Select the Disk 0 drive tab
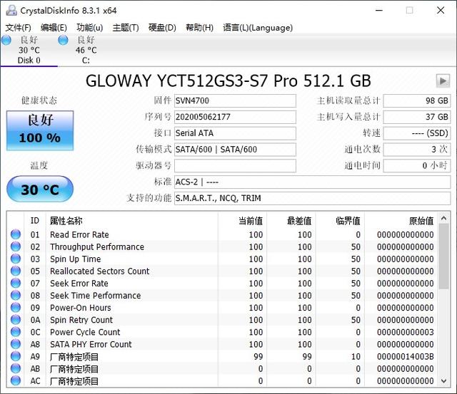457x394 pixels. click(x=29, y=50)
